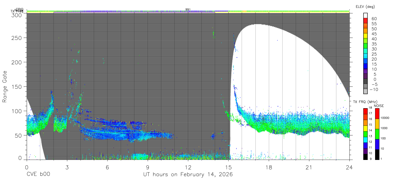Click the '300' range gate tick label
The width and height of the screenshot is (393, 181).
(17, 15)
